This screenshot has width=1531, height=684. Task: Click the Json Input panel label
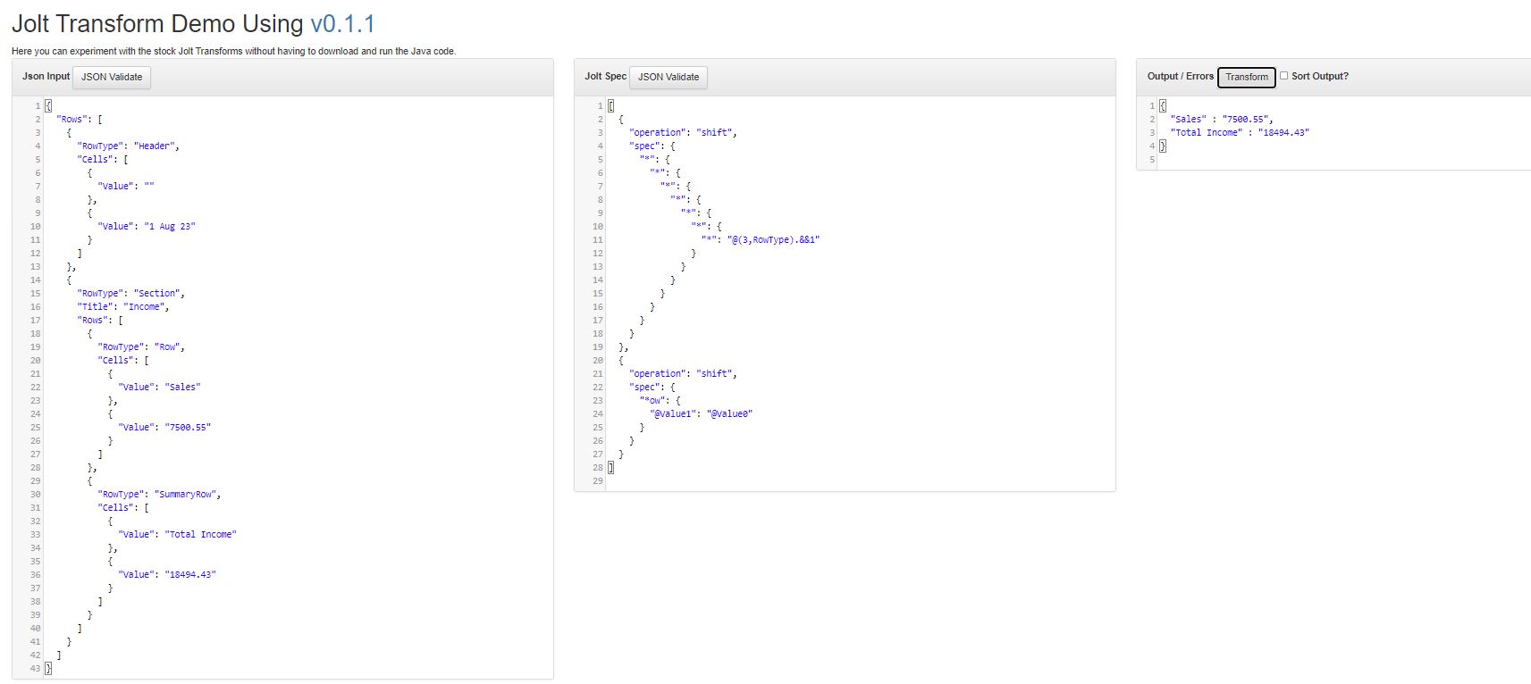click(46, 76)
